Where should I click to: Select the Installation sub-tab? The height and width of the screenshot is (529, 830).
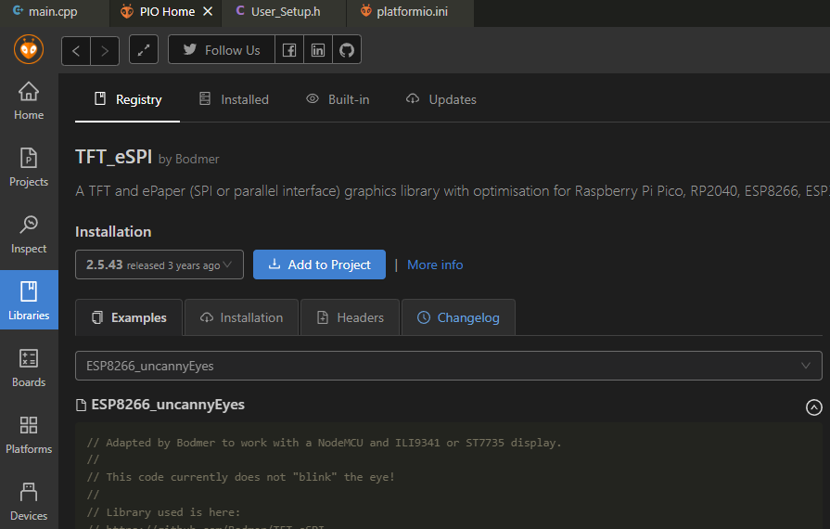pos(241,317)
